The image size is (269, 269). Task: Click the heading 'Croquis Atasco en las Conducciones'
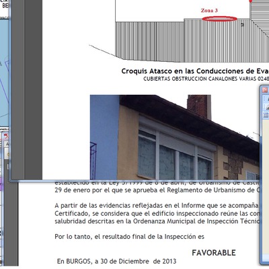(x=195, y=71)
